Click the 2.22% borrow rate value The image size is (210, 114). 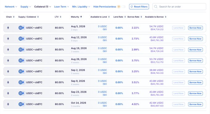point(135,28)
